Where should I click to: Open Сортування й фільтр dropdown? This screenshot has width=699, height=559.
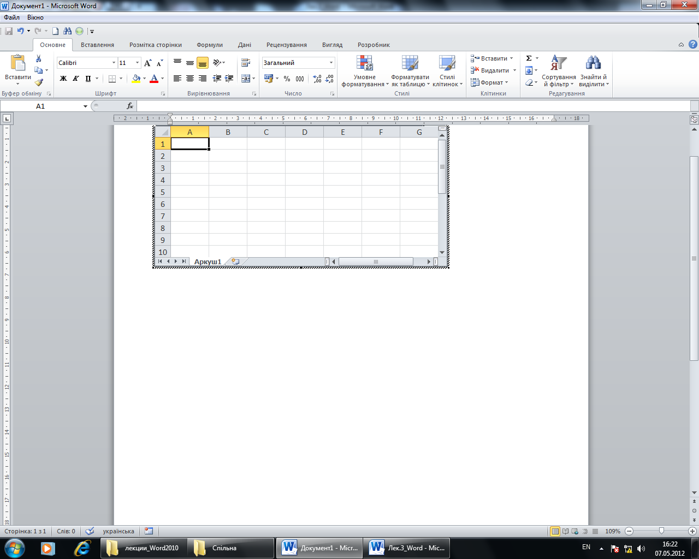click(x=559, y=71)
